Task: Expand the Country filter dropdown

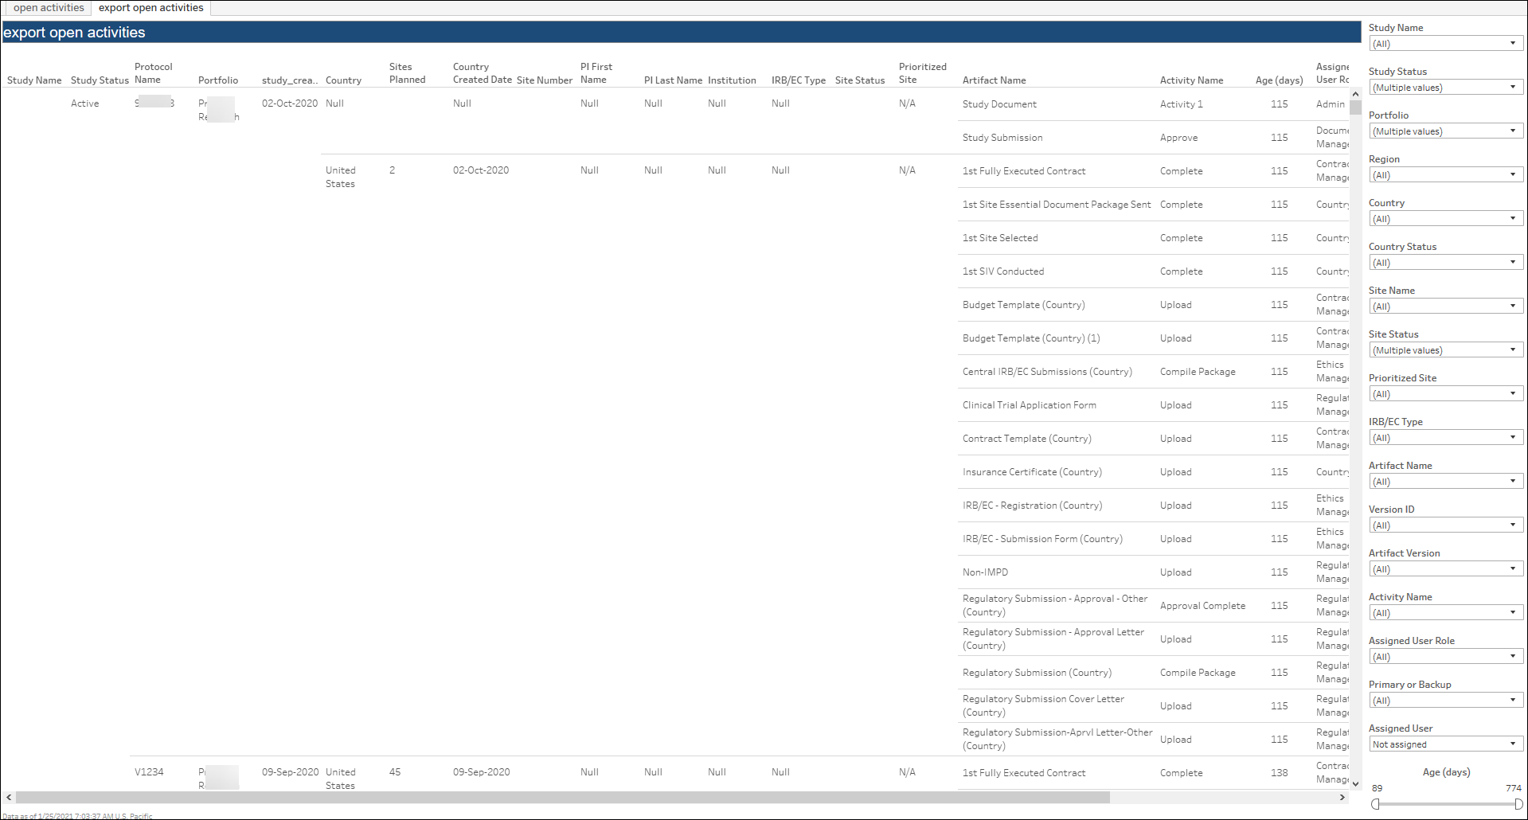Action: click(x=1446, y=219)
